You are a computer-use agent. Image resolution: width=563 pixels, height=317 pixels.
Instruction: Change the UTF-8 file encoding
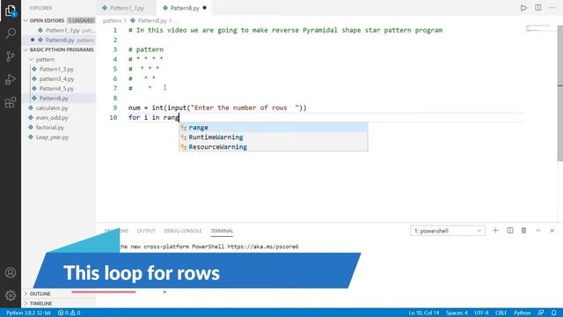[481, 313]
